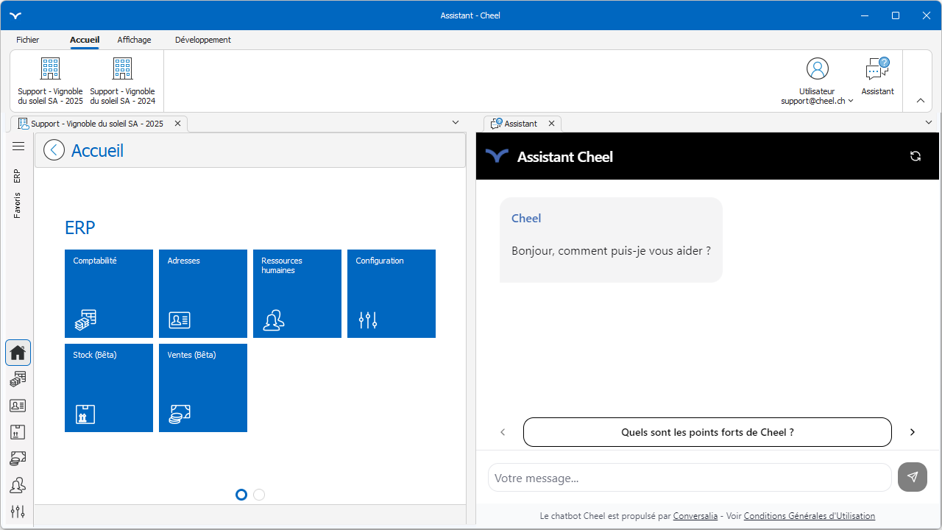Open the Ressources humaines tile
This screenshot has height=530, width=942.
[x=297, y=294]
